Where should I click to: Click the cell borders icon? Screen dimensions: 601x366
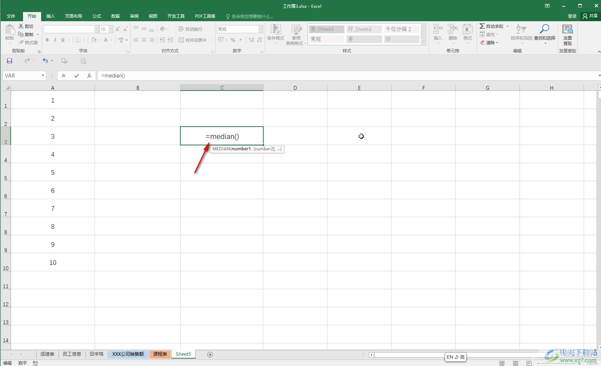click(x=78, y=40)
